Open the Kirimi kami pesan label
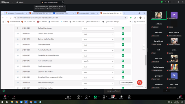Viewport: 185px width, 104px height. (x=127, y=83)
